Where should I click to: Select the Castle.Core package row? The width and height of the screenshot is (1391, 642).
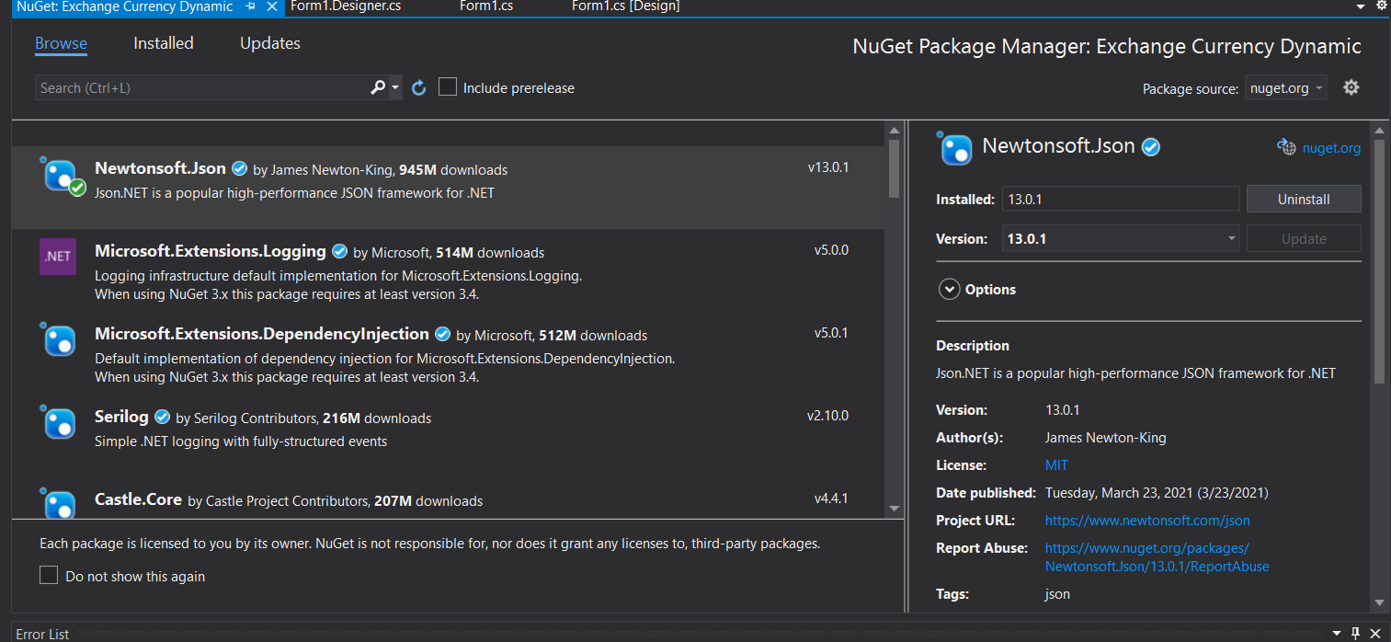click(x=448, y=498)
